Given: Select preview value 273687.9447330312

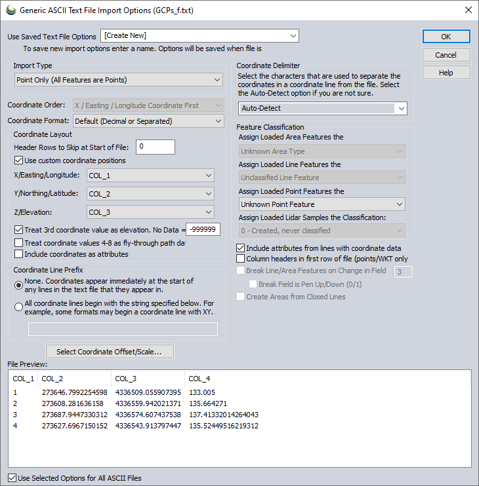Looking at the screenshot, I should point(75,415).
